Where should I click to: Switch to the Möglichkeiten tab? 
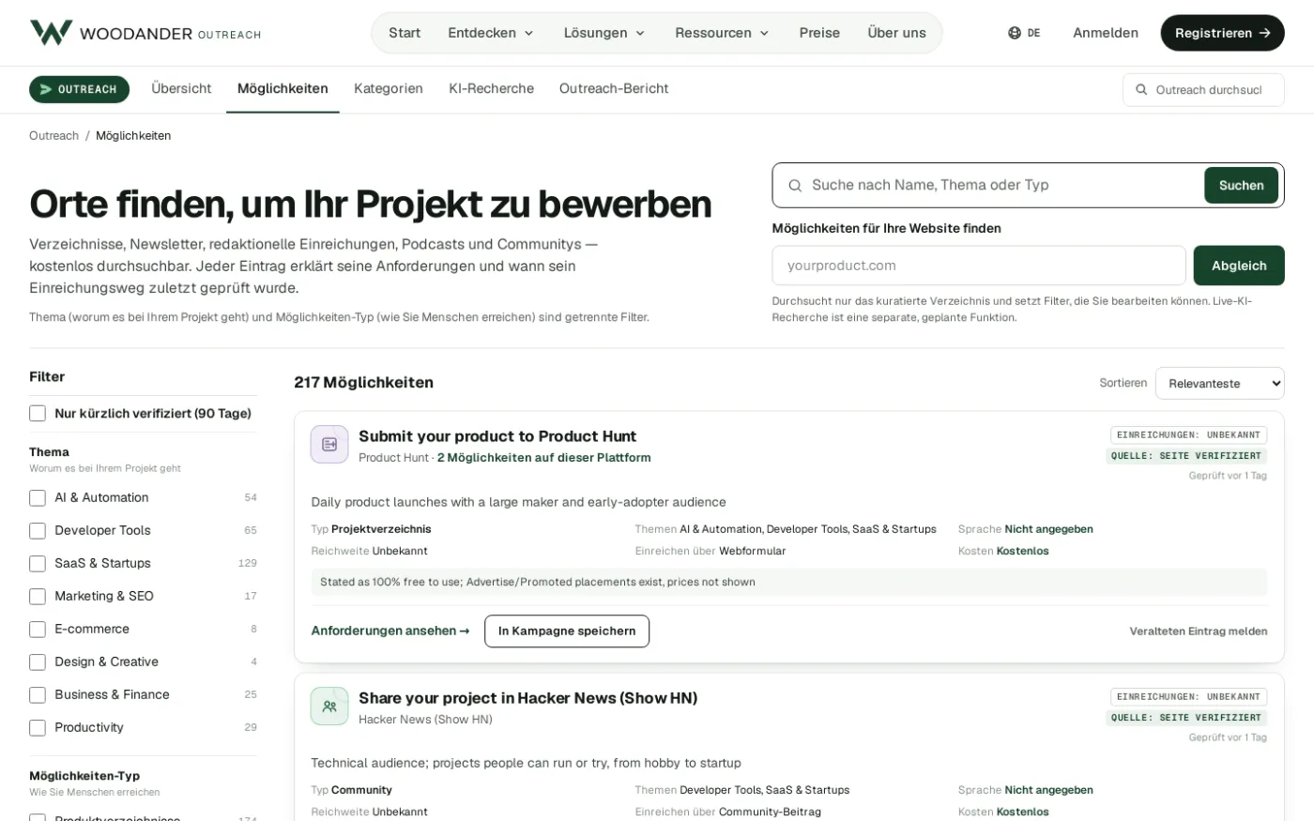tap(283, 89)
